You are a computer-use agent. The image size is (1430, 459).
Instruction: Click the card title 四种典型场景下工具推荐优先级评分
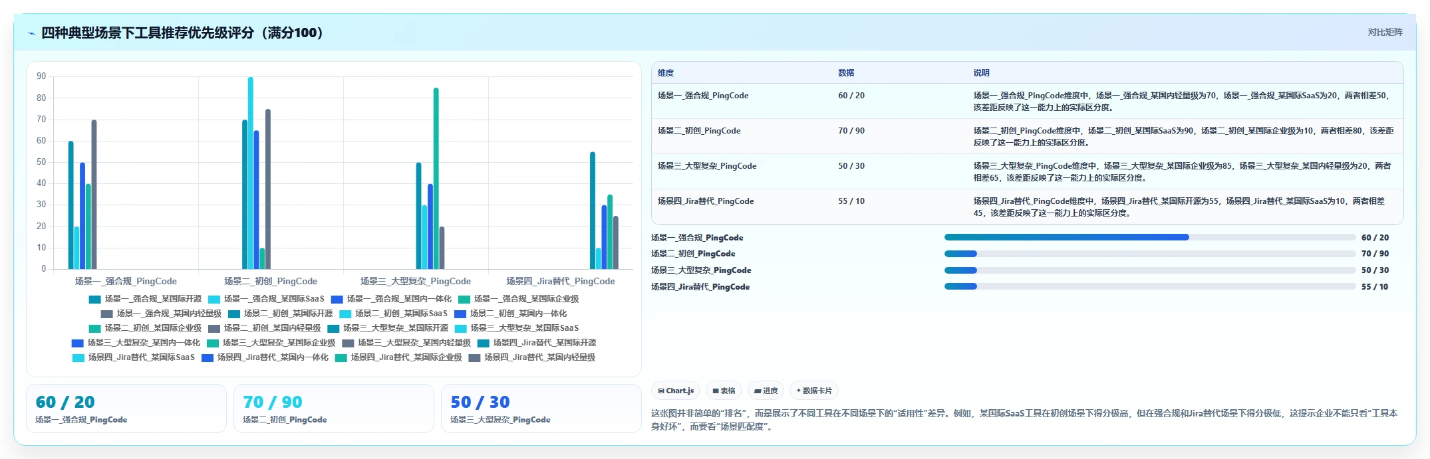[x=182, y=33]
